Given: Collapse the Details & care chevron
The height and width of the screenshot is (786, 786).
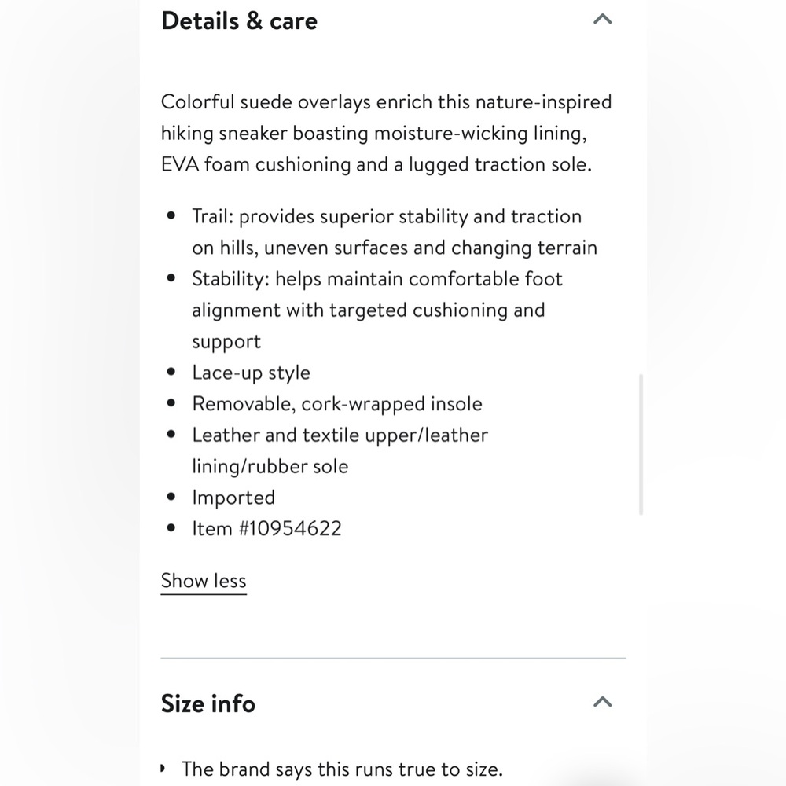Looking at the screenshot, I should pos(602,20).
